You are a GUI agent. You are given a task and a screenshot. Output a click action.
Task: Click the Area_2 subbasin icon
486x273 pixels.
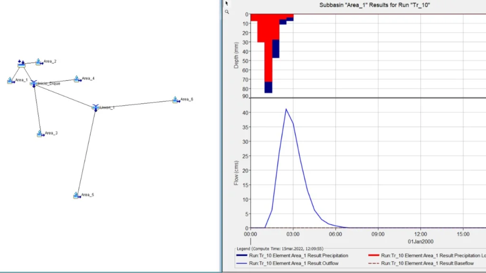click(39, 62)
